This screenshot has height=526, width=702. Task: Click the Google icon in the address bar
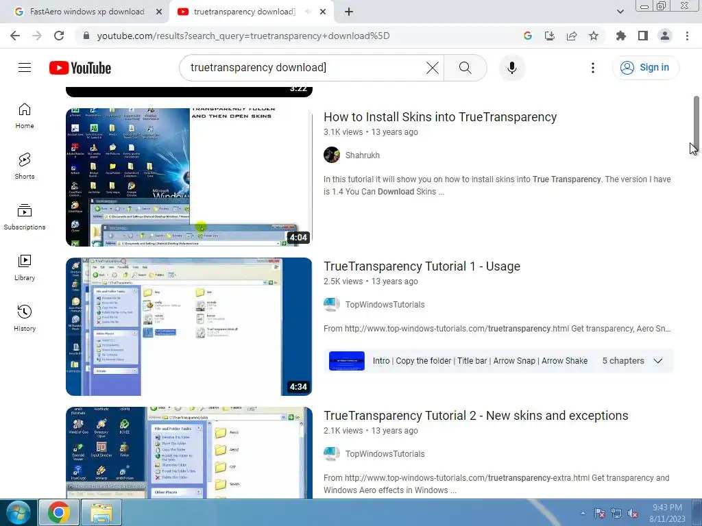(x=527, y=36)
